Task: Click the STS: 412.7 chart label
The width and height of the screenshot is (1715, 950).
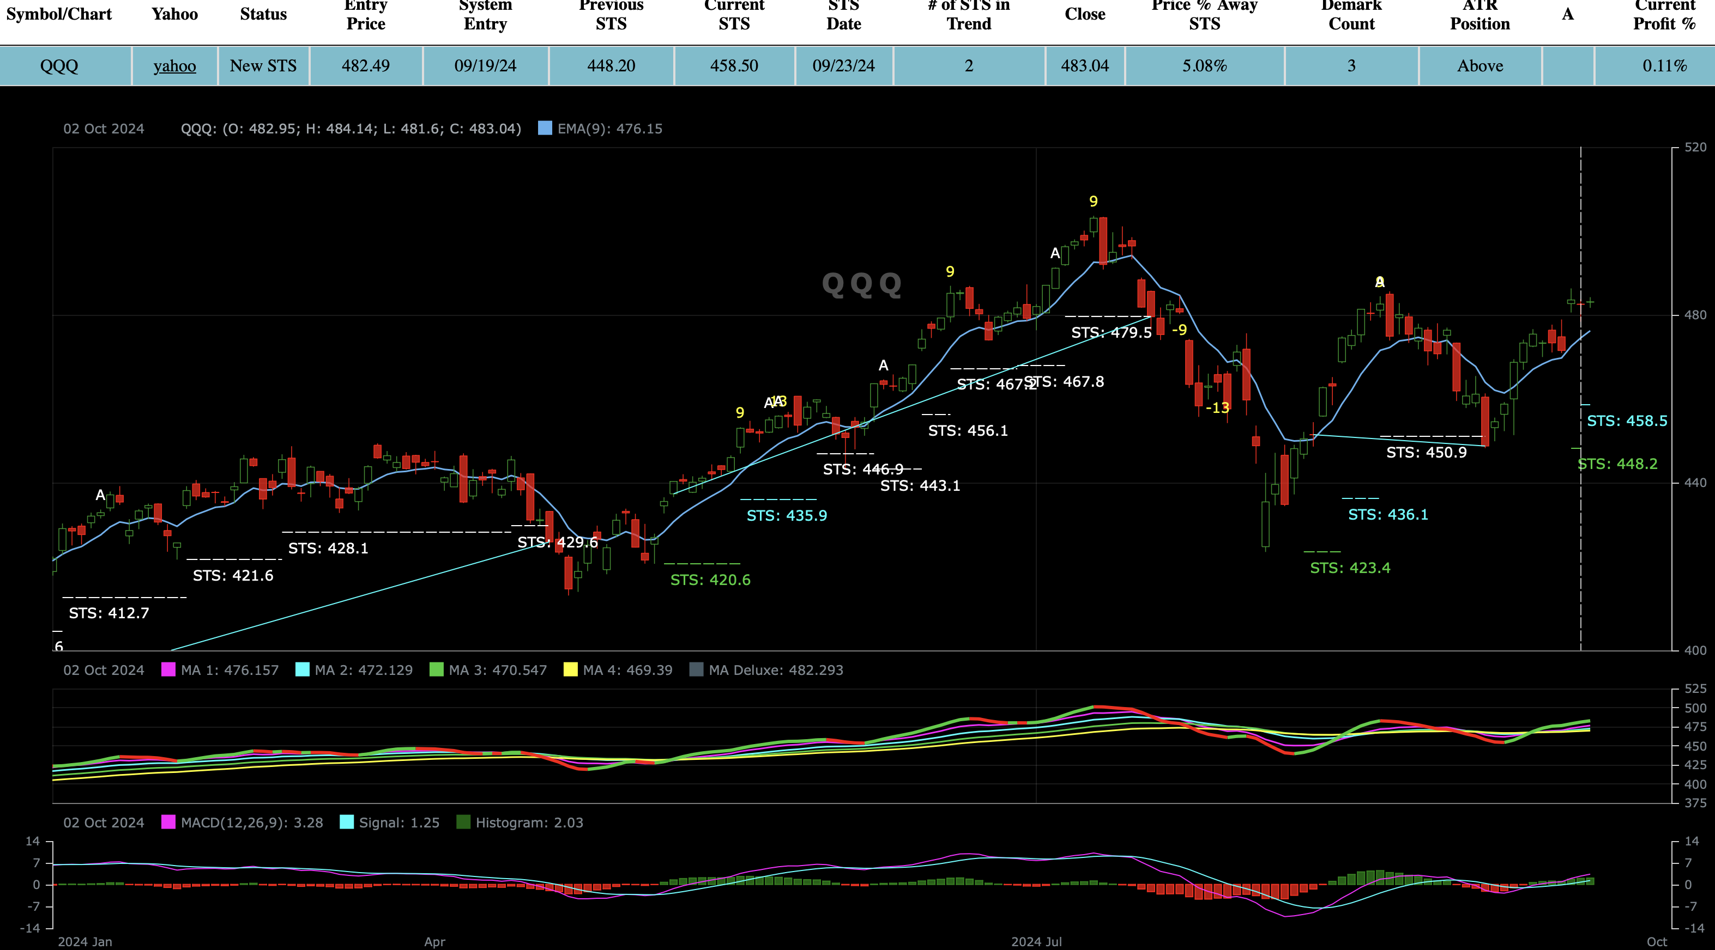Action: [109, 613]
